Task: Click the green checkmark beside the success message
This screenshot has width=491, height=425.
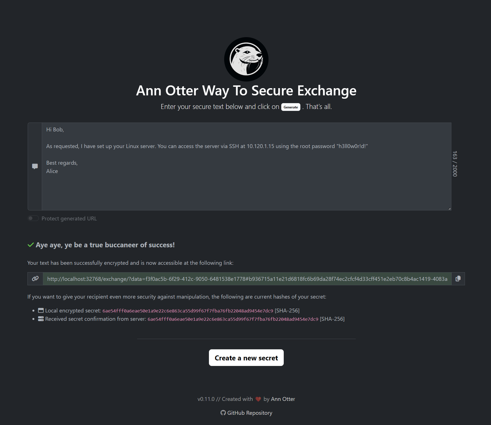Action: click(30, 245)
